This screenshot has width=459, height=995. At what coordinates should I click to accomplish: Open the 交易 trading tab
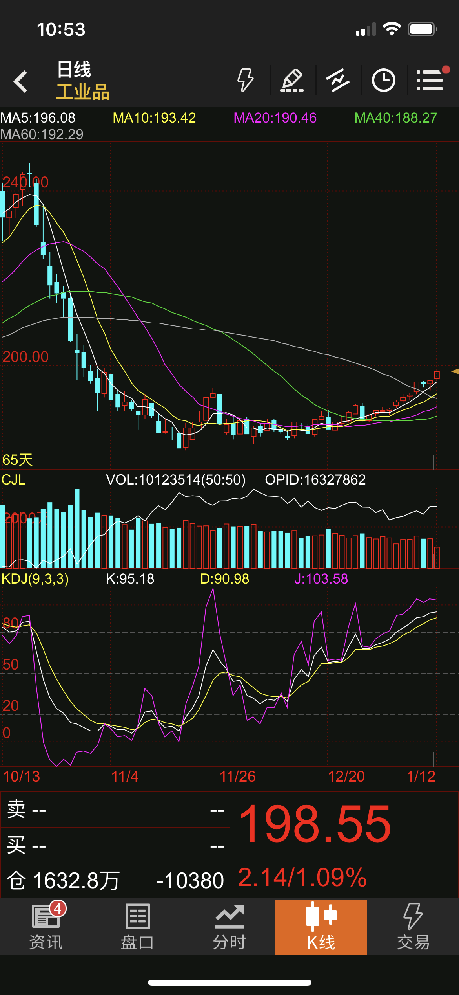413,927
